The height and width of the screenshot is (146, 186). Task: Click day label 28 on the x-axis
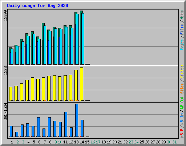point(158,142)
